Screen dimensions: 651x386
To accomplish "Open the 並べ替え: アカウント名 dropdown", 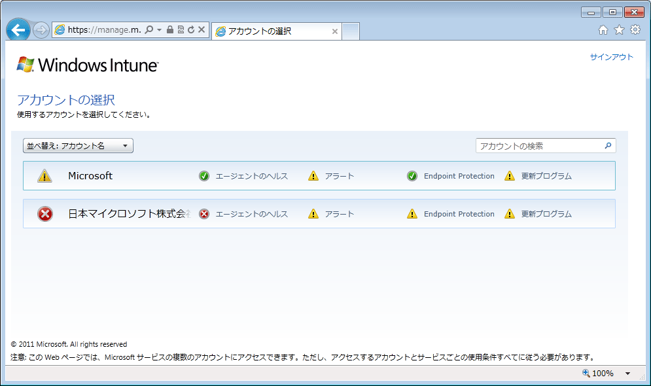I will pyautogui.click(x=78, y=146).
